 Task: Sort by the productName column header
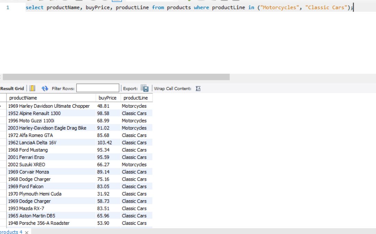[51, 98]
